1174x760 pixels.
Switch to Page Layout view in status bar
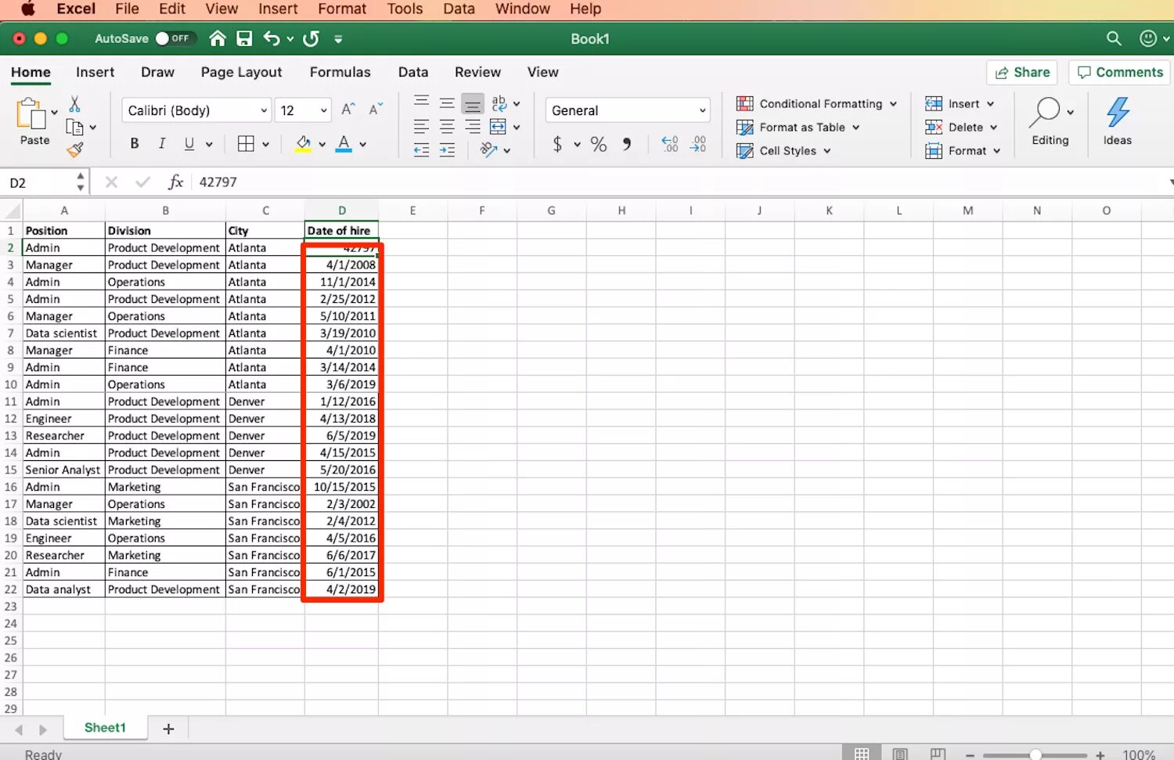pyautogui.click(x=900, y=754)
